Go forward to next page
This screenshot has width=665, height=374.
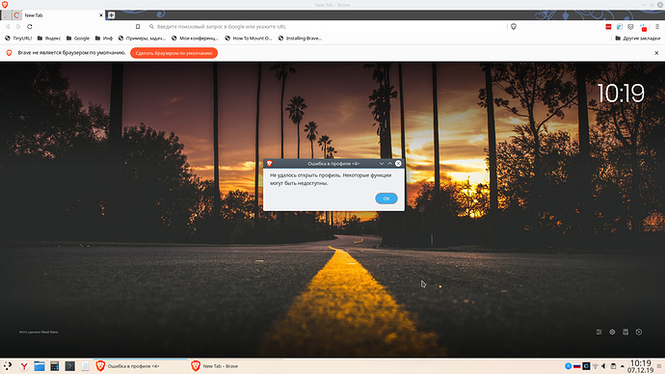pos(18,26)
